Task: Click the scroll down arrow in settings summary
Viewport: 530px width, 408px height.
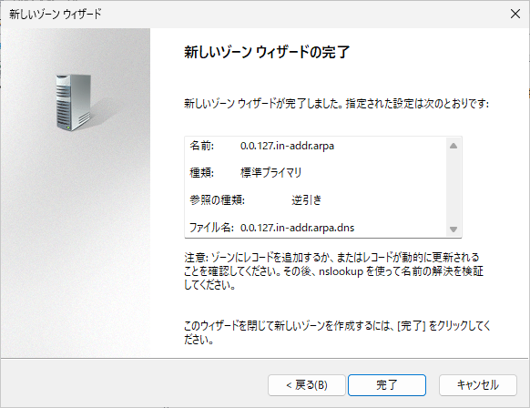Action: point(454,229)
